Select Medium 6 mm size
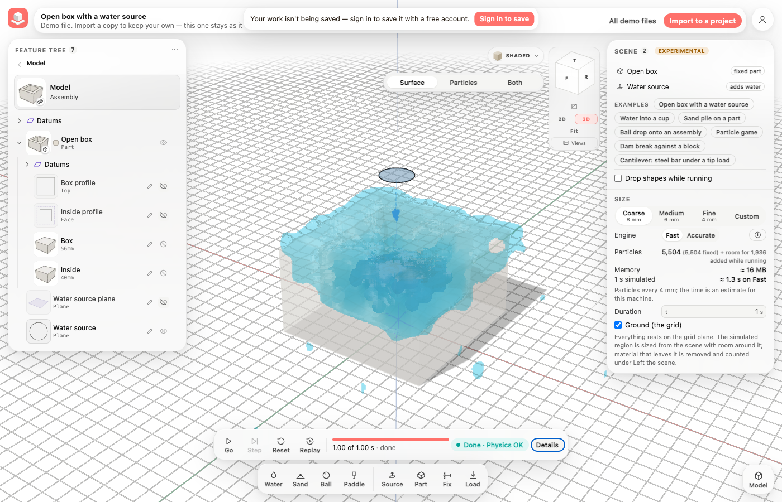Screen dimensions: 782x502 point(671,216)
